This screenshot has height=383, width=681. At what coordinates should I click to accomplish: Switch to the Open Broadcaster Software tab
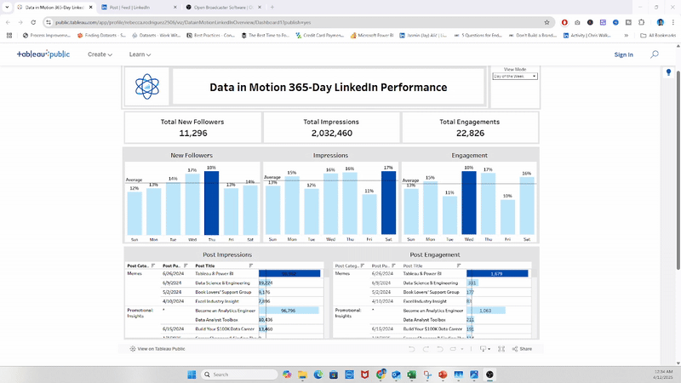click(223, 8)
